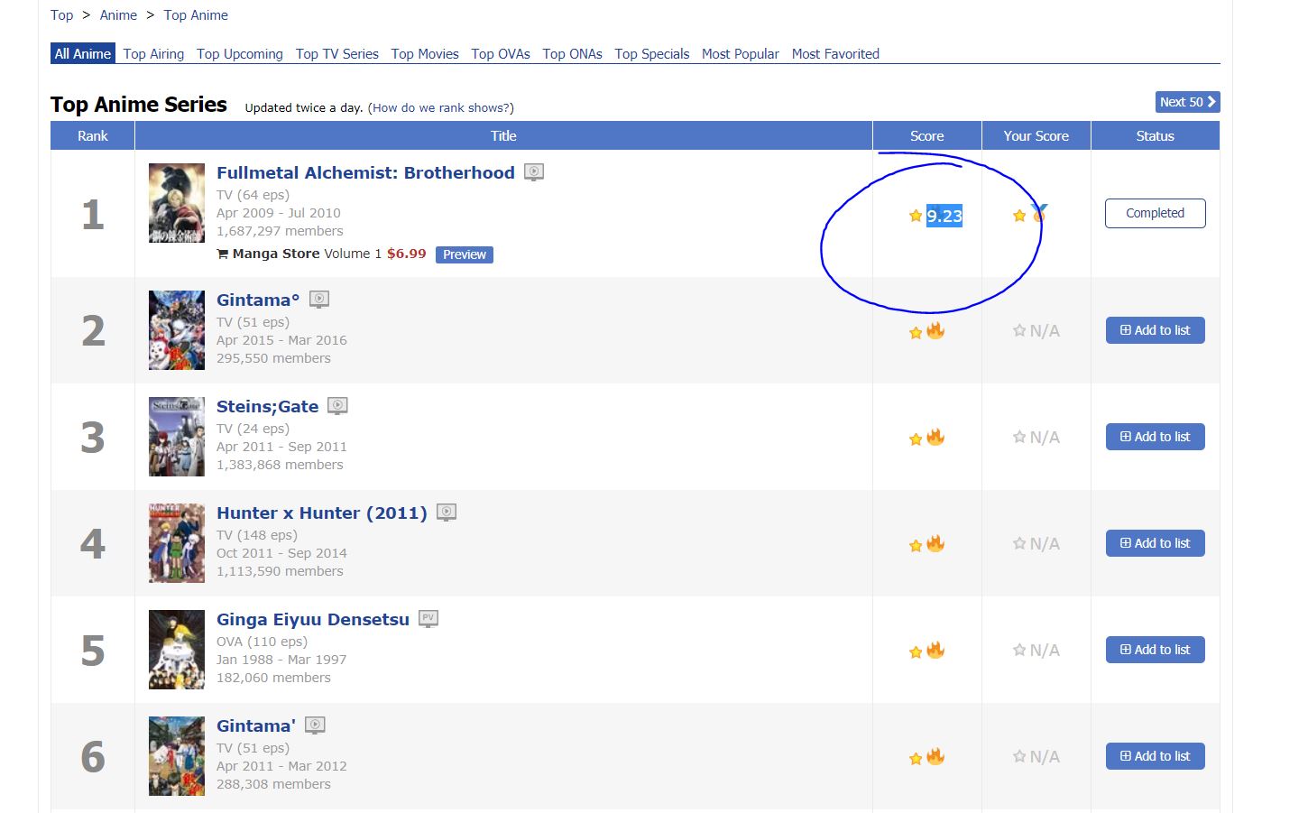Click the gold star beside the 9.23 score
Viewport: 1308px width, 813px height.
(916, 216)
